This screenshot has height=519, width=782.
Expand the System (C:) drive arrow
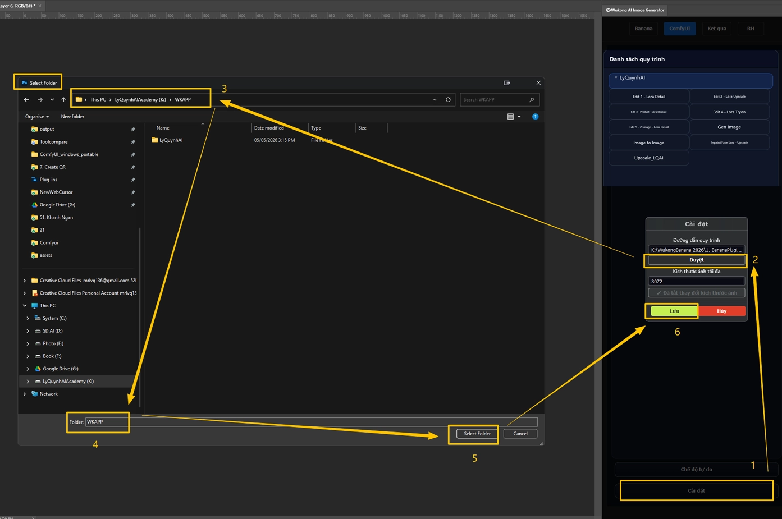[x=28, y=318]
